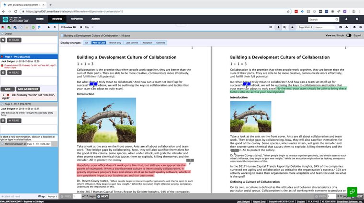Click the blue pushpin icon in toolbar
364x203 pixels.
[39, 27]
